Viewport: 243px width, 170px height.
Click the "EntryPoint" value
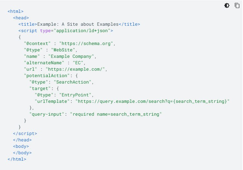pyautogui.click(x=75, y=95)
